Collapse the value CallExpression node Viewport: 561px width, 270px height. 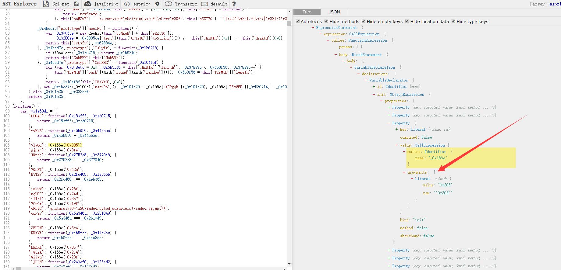click(397, 145)
